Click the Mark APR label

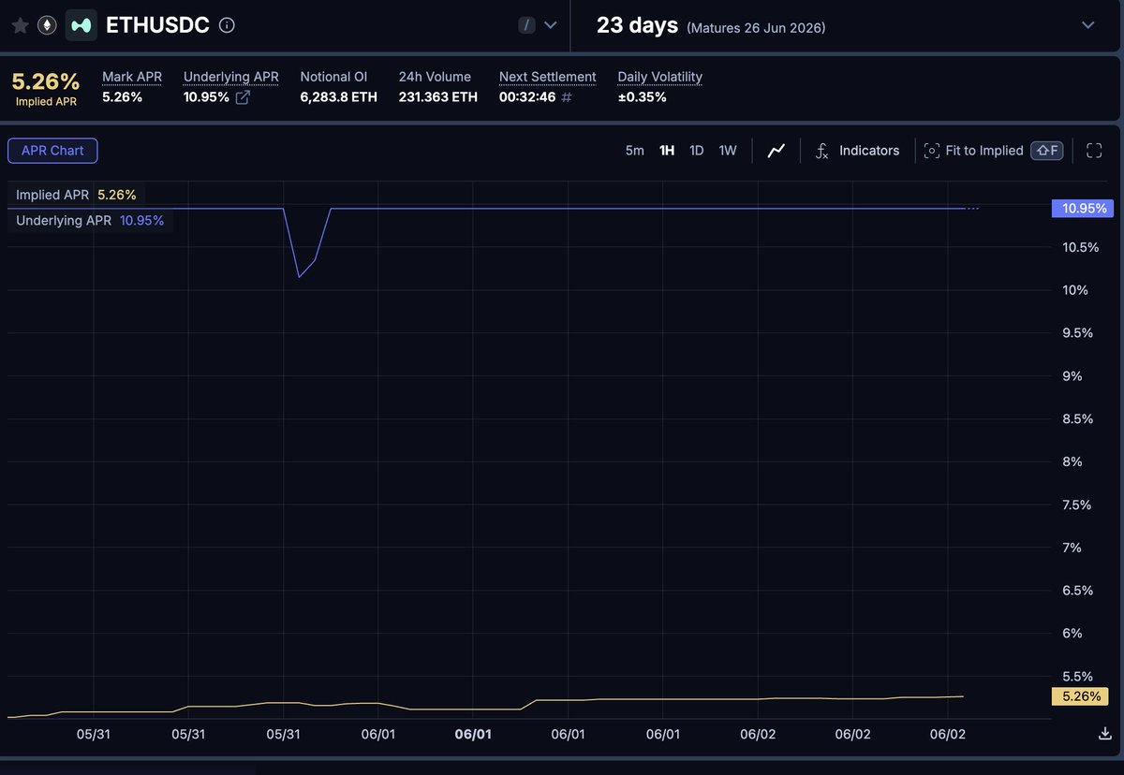click(132, 77)
